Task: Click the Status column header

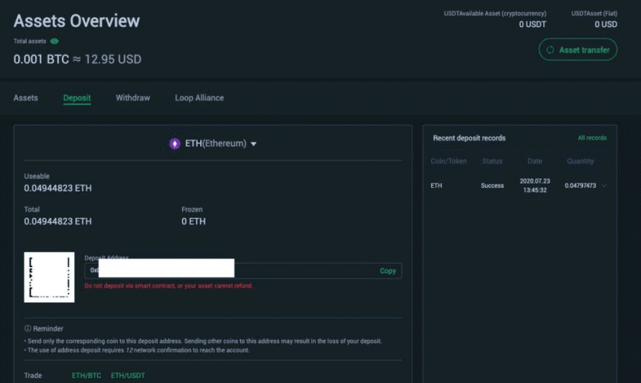Action: (492, 161)
